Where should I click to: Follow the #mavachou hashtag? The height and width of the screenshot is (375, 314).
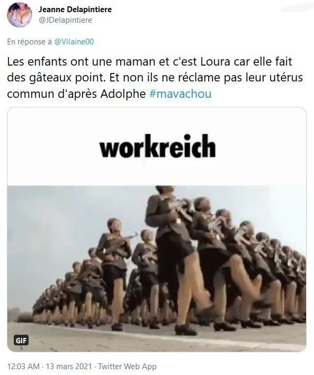[x=180, y=94]
